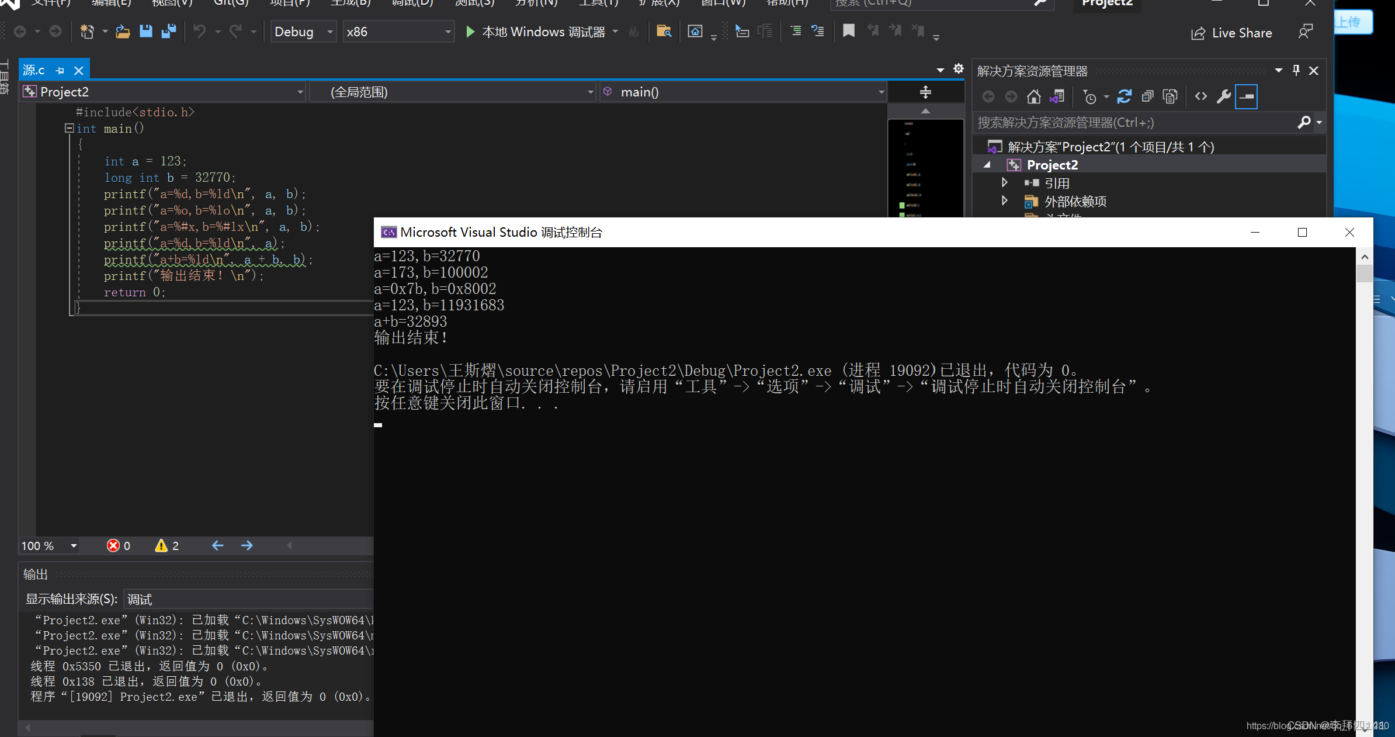Collapse the main() function with the fold box
This screenshot has width=1395, height=737.
(69, 128)
